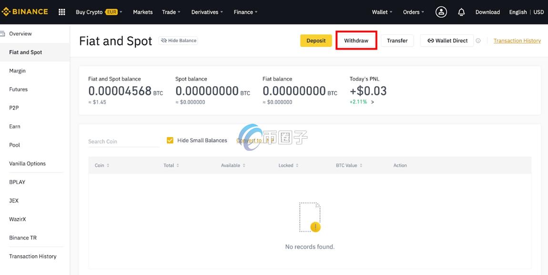The width and height of the screenshot is (548, 275).
Task: Sort by BTC Value column arrows
Action: tap(361, 166)
